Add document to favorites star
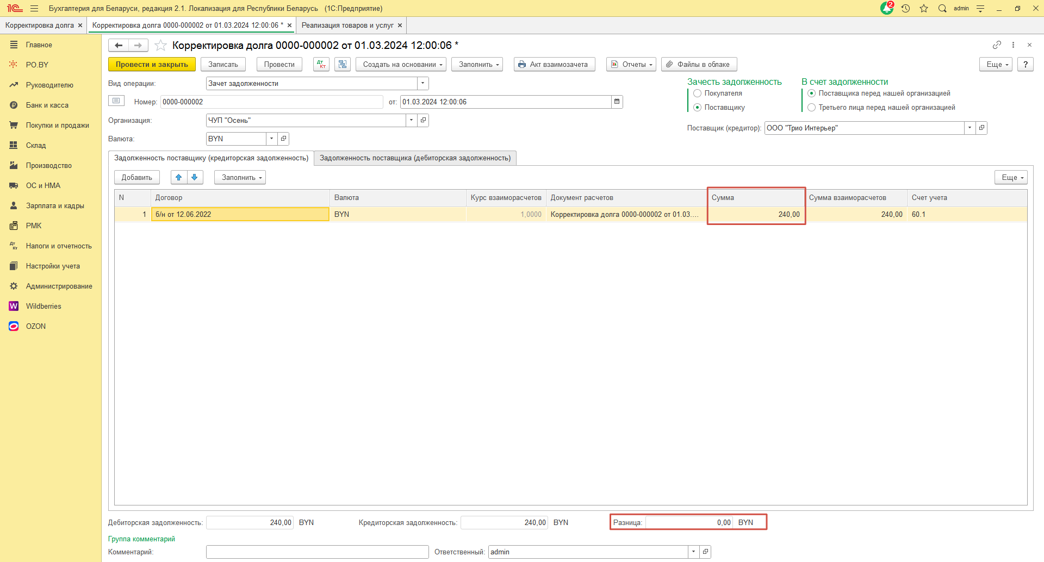Image resolution: width=1044 pixels, height=562 pixels. point(160,45)
